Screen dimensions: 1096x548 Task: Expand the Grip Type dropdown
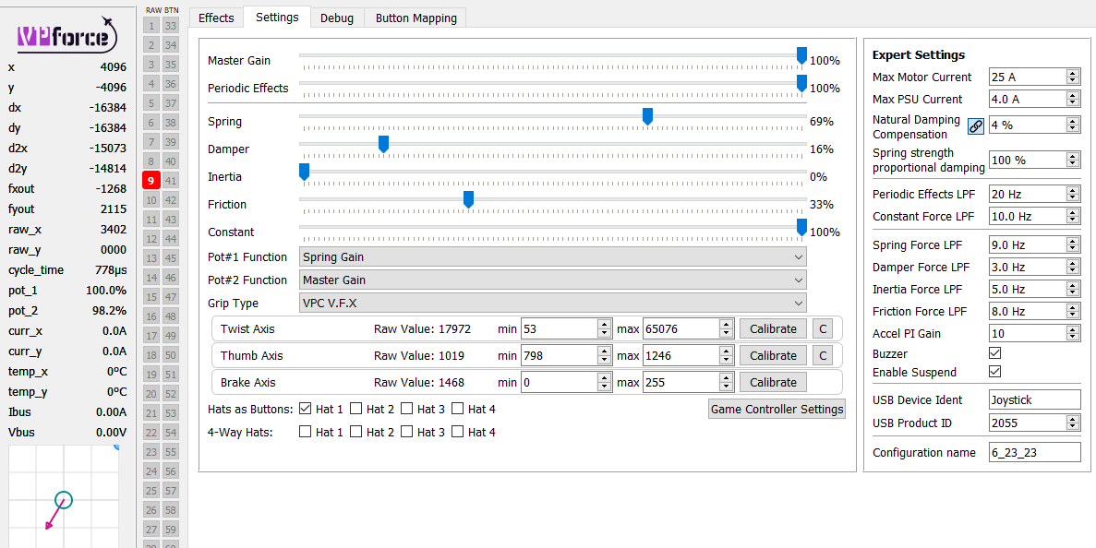(552, 303)
